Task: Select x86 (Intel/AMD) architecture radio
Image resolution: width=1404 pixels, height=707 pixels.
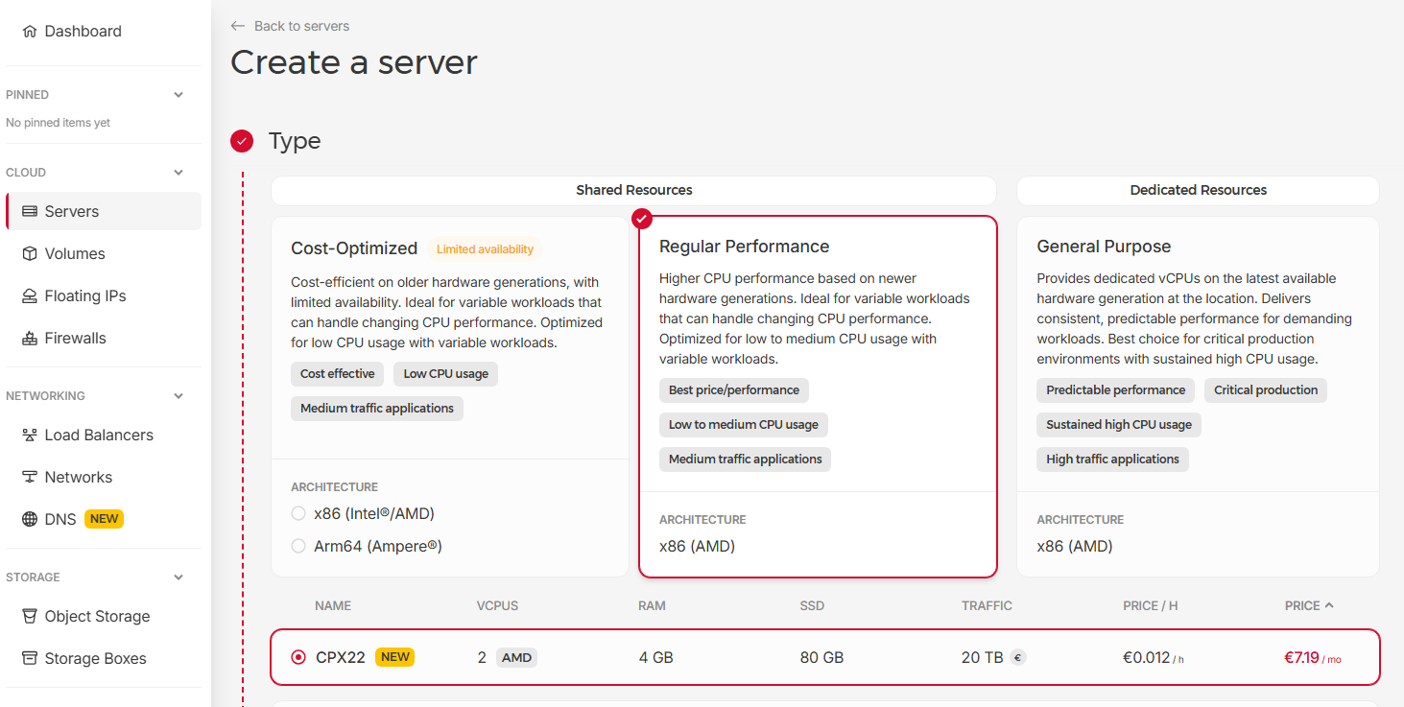Action: coord(298,514)
